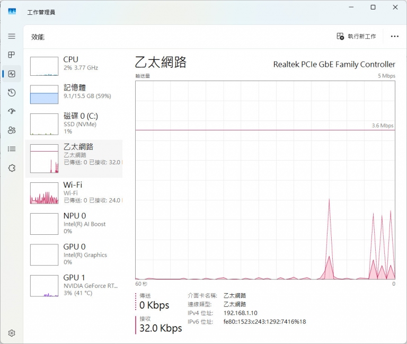Viewport: 407px width, 344px height.
Task: Open the hamburger navigation menu
Action: coord(12,36)
